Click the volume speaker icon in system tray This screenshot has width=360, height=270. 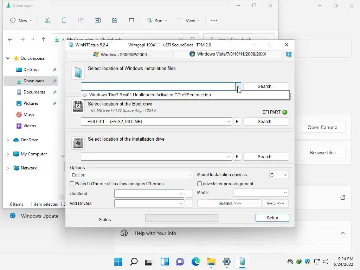pyautogui.click(x=325, y=262)
